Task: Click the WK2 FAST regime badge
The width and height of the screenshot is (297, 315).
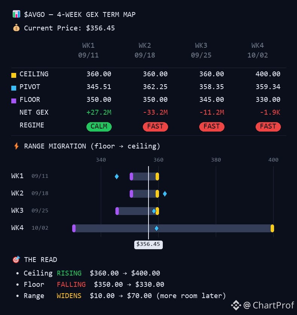Action: (155, 127)
